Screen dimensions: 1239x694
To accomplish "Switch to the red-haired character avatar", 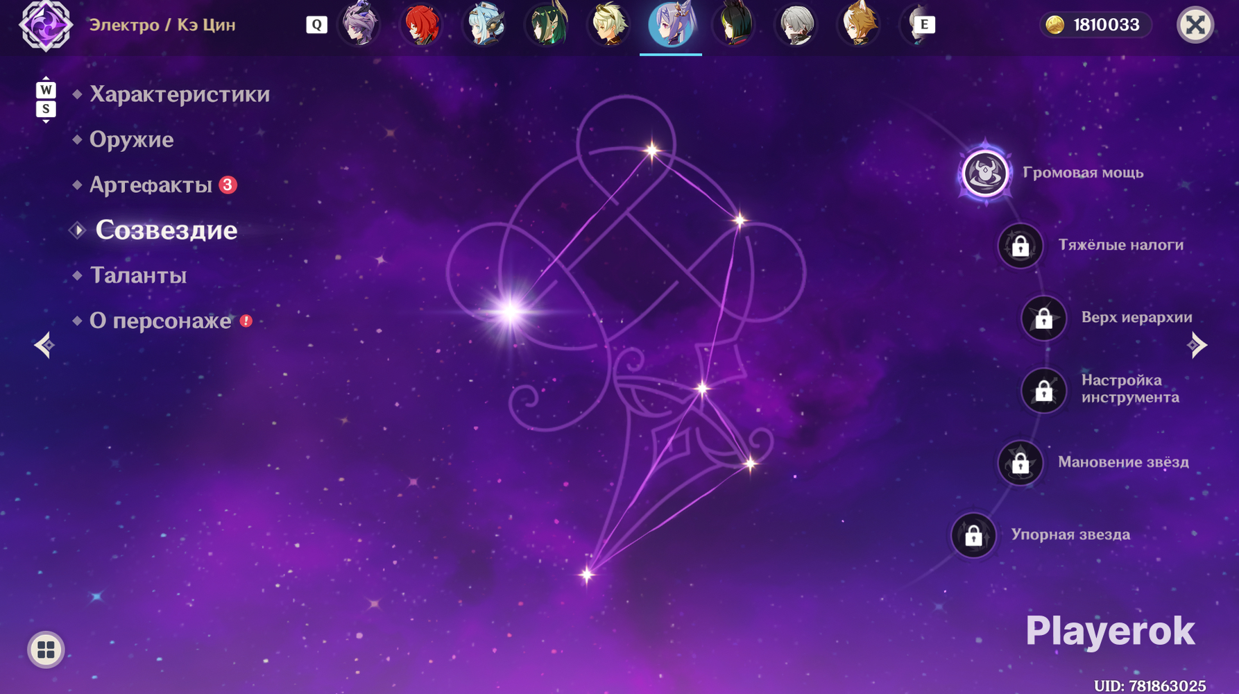I will [x=422, y=24].
